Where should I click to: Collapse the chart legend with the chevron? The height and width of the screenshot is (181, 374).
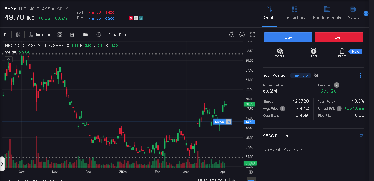pos(8,59)
